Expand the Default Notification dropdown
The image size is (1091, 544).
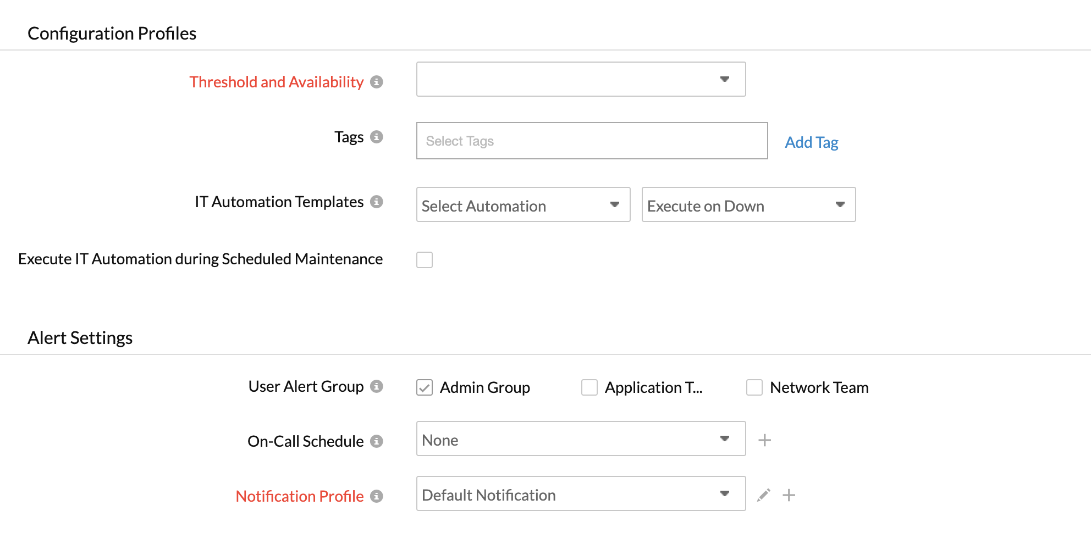[x=581, y=494]
